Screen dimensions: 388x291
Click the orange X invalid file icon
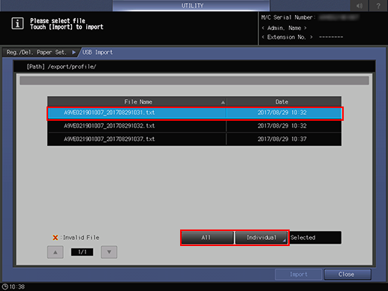tap(56, 238)
